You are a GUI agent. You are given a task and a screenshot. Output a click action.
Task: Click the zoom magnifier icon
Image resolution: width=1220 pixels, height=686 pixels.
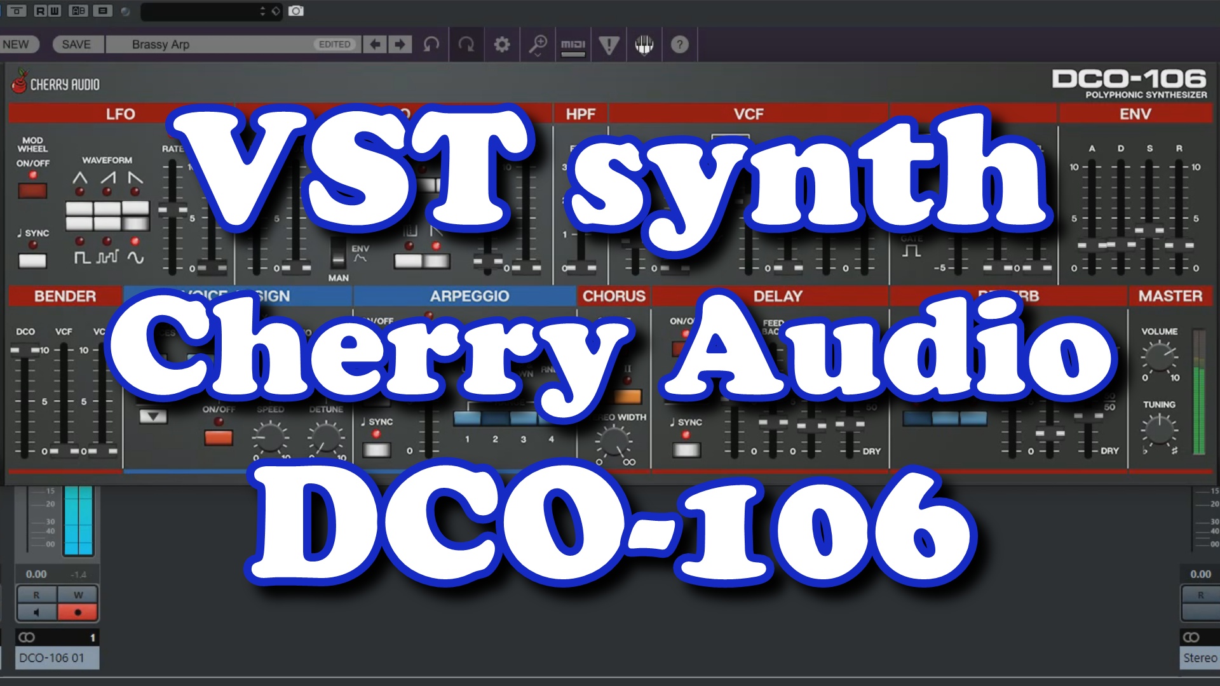click(x=538, y=44)
